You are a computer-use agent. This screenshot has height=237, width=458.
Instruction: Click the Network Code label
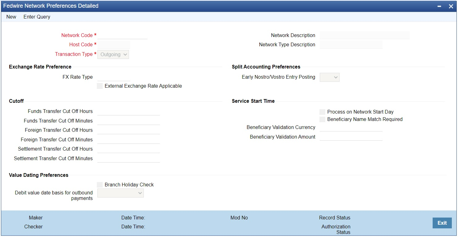tap(77, 35)
